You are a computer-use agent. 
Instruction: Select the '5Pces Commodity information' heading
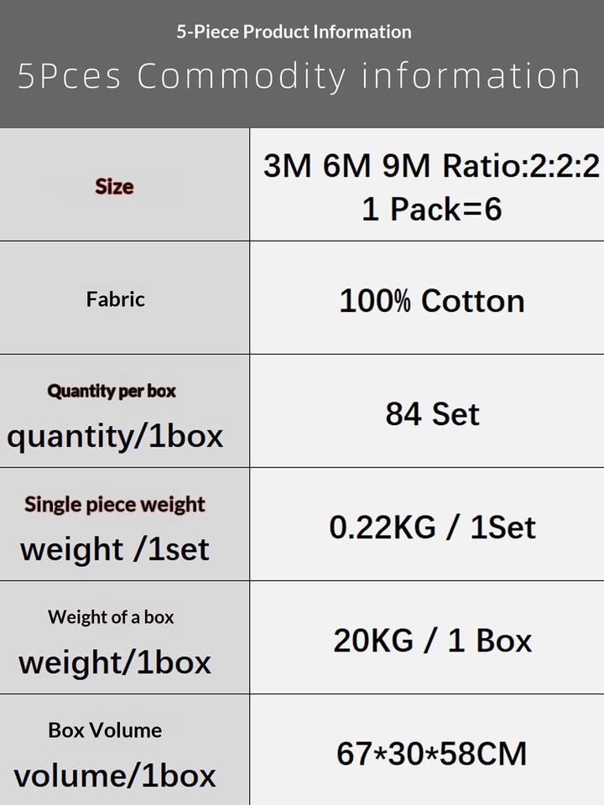pyautogui.click(x=299, y=76)
